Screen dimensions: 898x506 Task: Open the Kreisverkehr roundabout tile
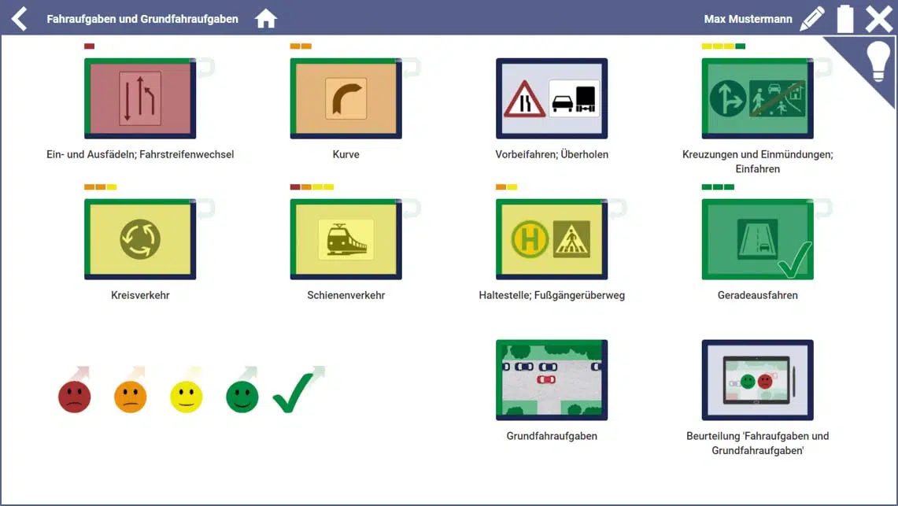tap(140, 239)
